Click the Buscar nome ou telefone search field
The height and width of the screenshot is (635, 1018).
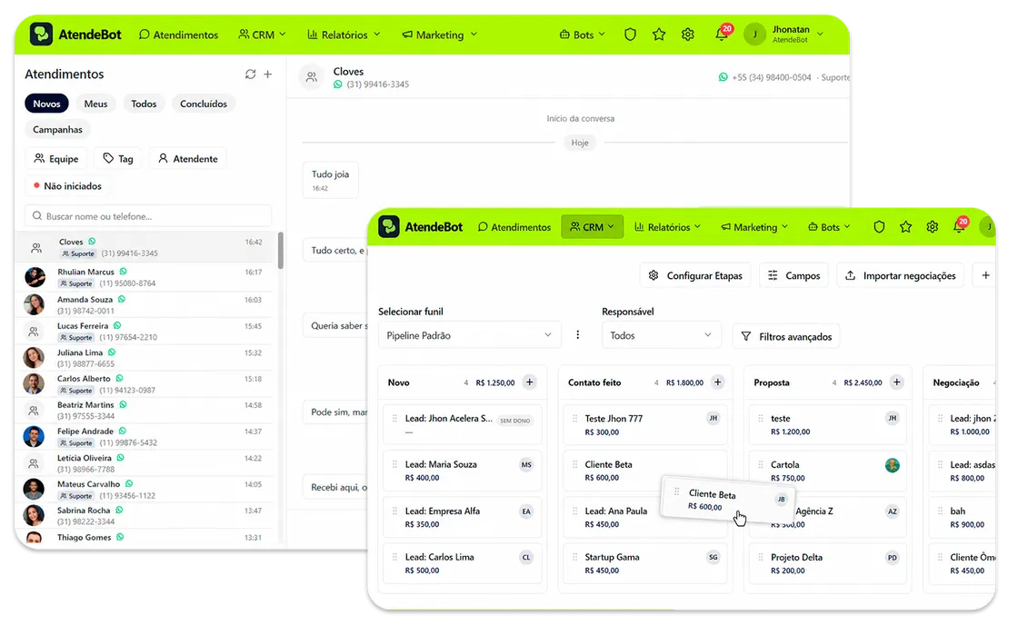coord(148,216)
